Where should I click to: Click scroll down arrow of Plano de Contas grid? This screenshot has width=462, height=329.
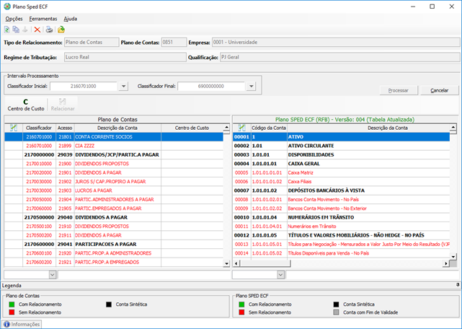(x=226, y=263)
